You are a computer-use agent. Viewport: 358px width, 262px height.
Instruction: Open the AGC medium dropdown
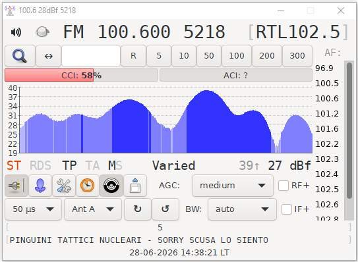coord(233,186)
